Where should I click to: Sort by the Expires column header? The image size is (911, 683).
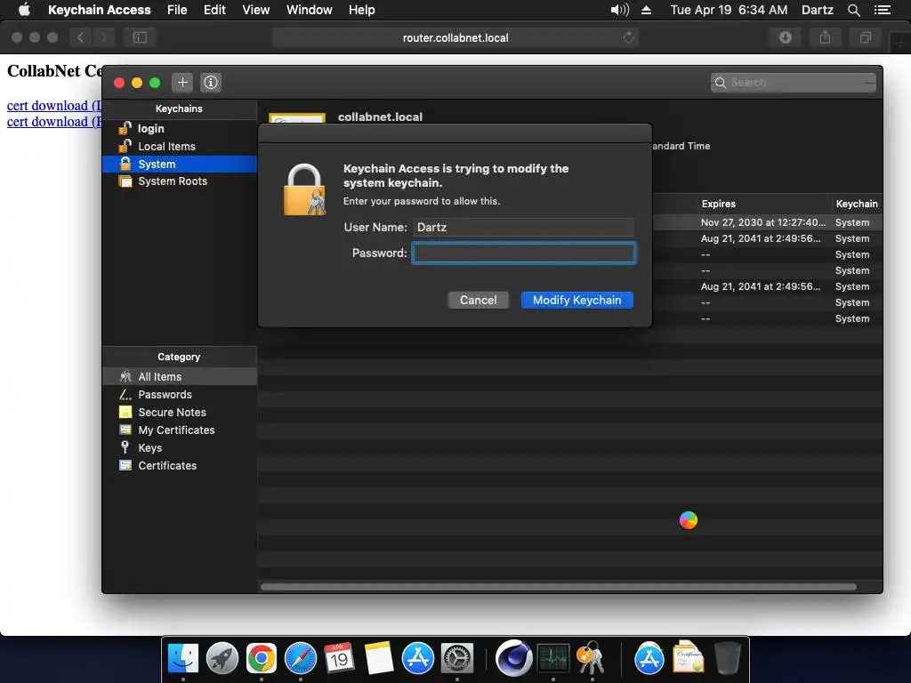(719, 204)
